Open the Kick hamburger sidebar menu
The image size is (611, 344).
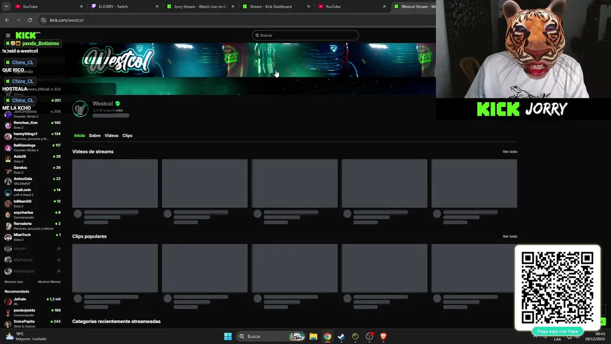(8, 35)
